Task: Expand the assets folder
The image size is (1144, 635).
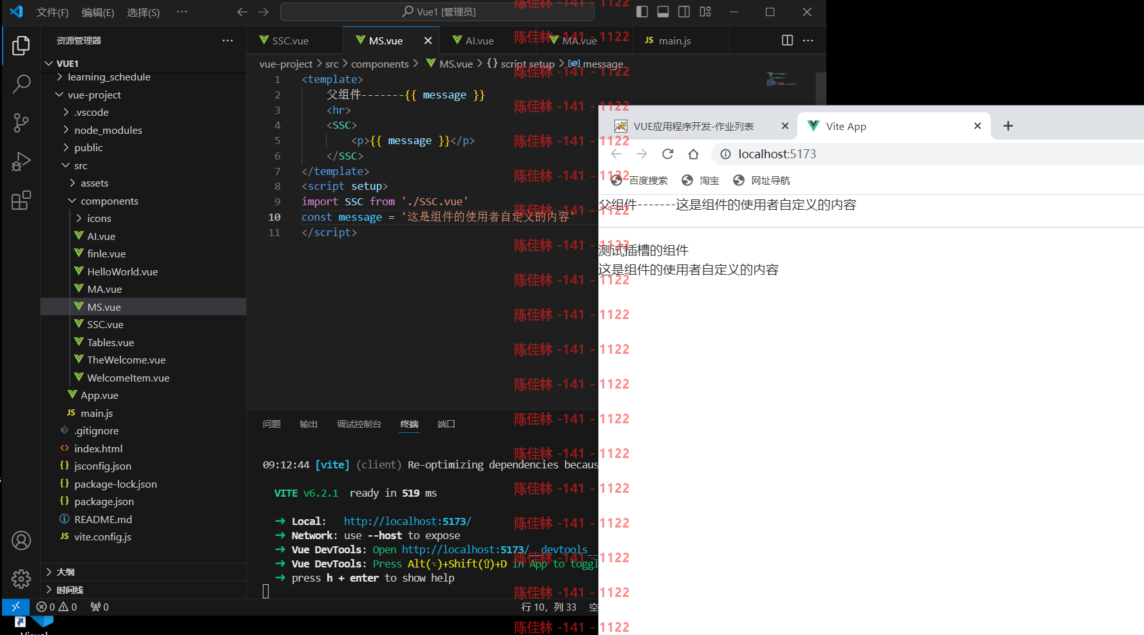Action: pos(72,183)
